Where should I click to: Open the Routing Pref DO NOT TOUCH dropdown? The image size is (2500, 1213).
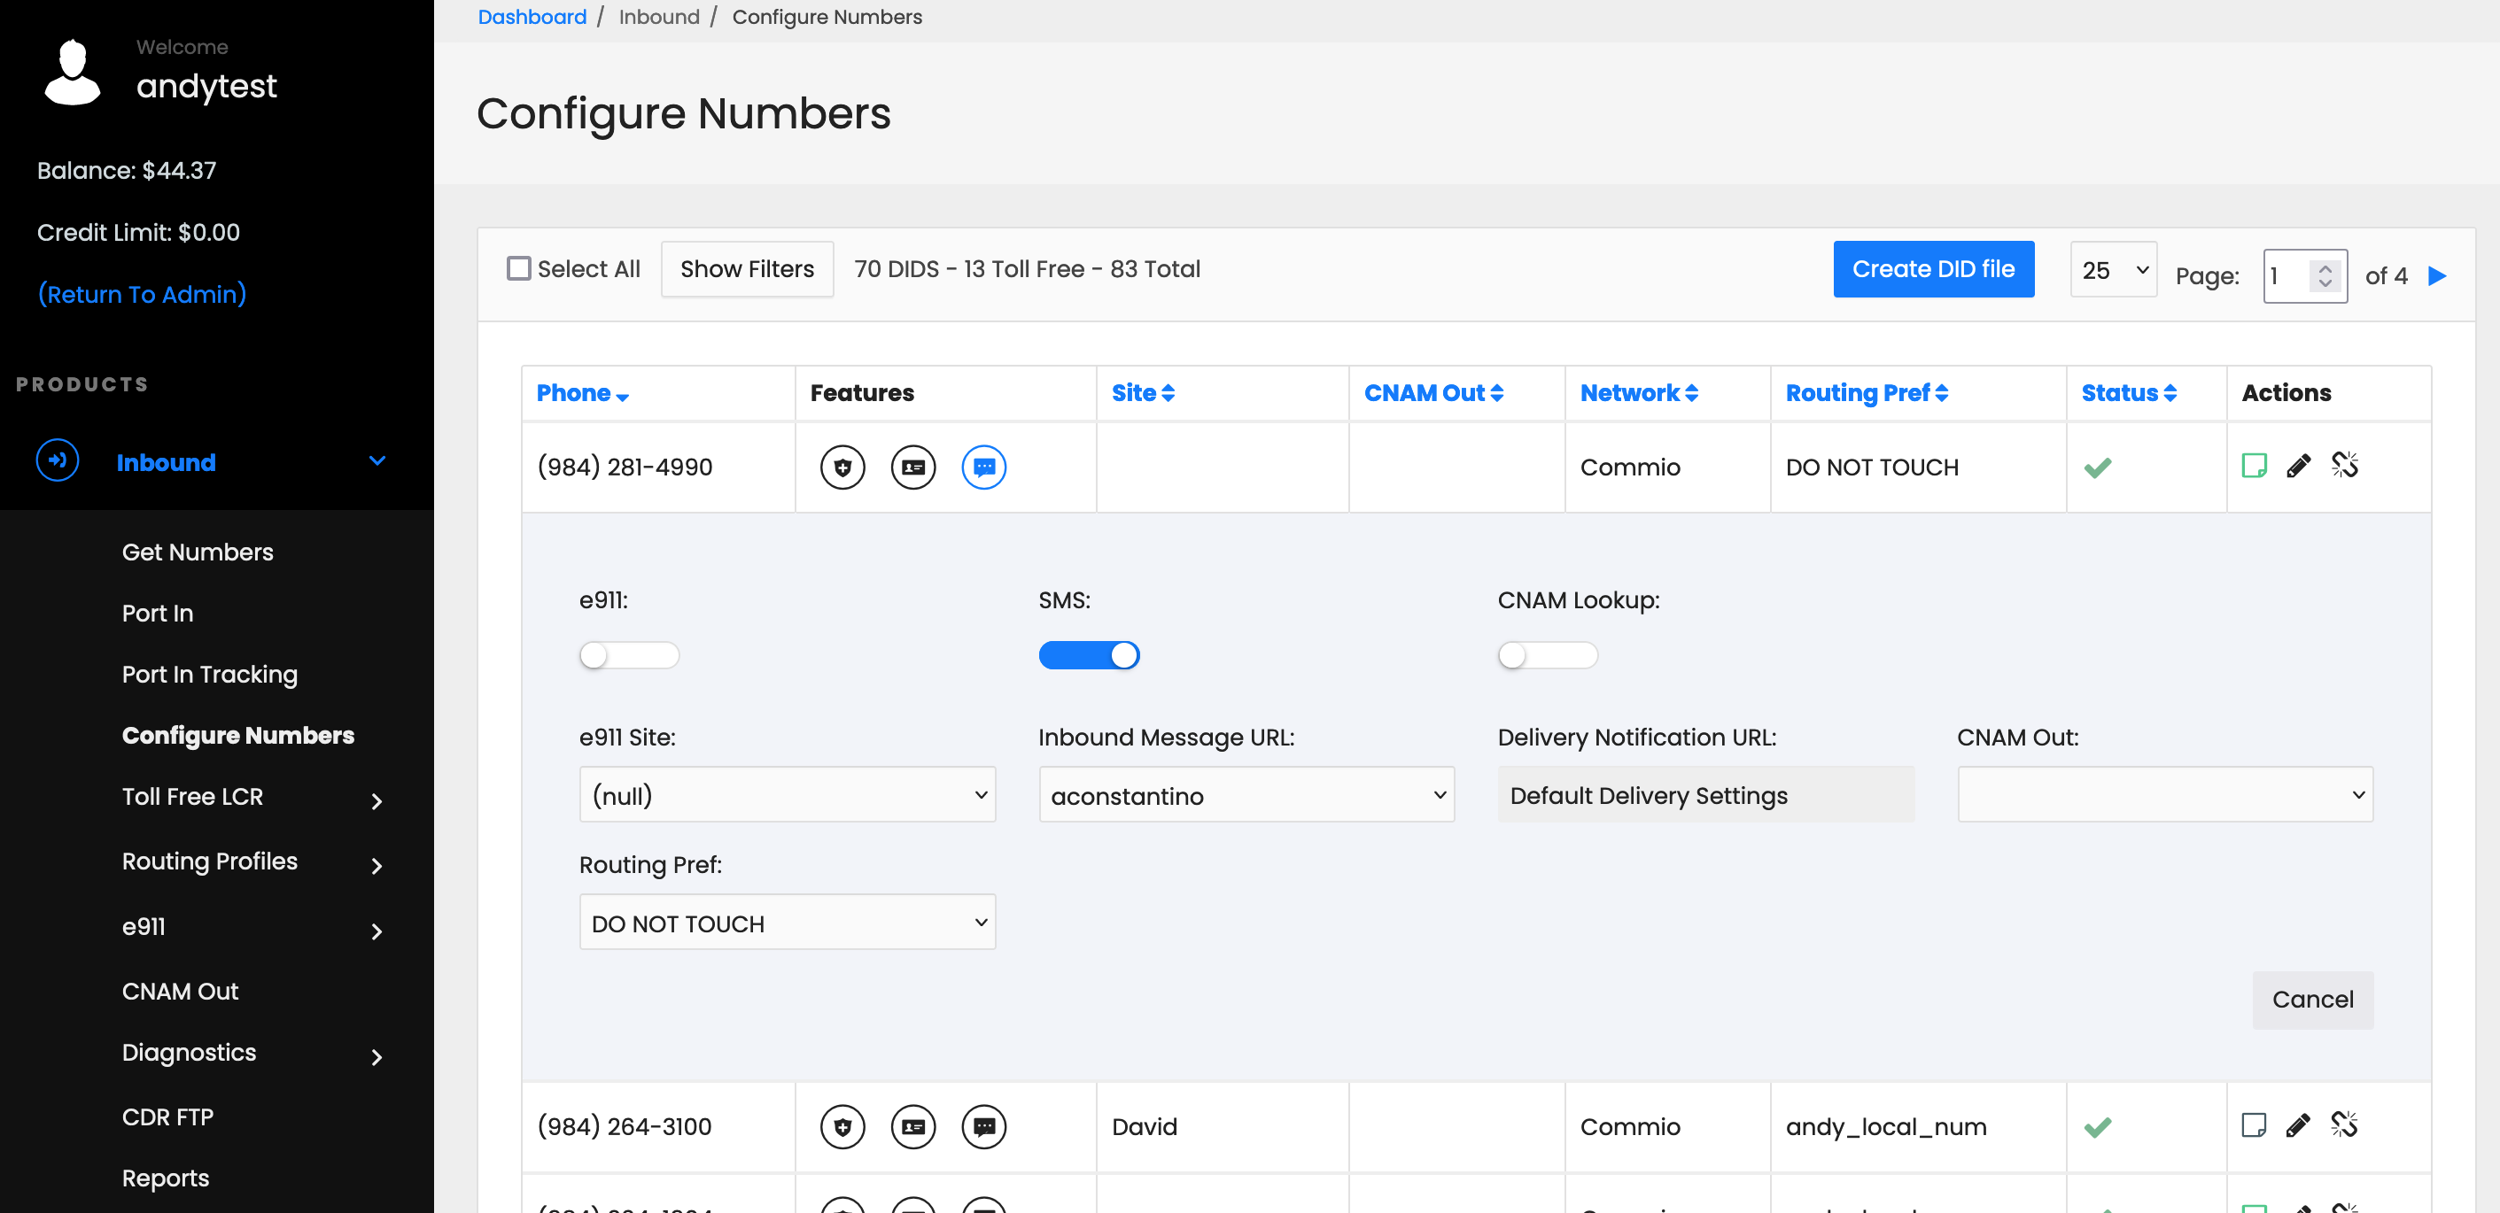[x=787, y=923]
